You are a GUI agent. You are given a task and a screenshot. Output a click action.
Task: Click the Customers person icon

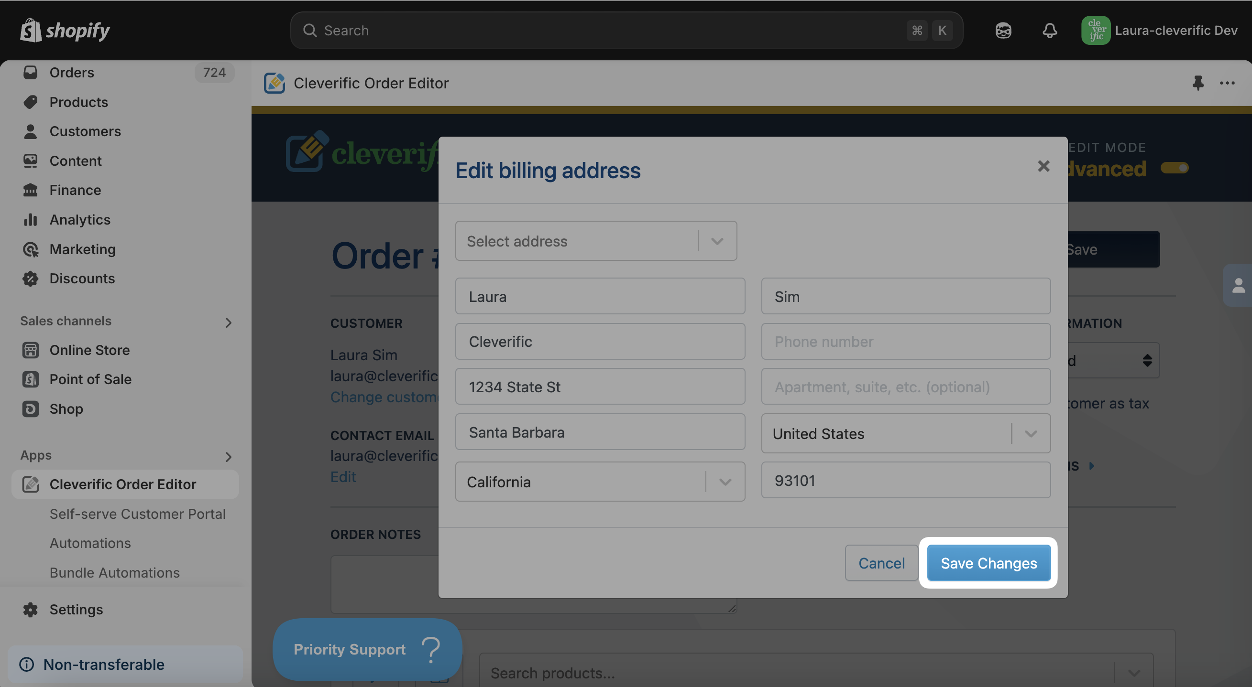(x=30, y=131)
